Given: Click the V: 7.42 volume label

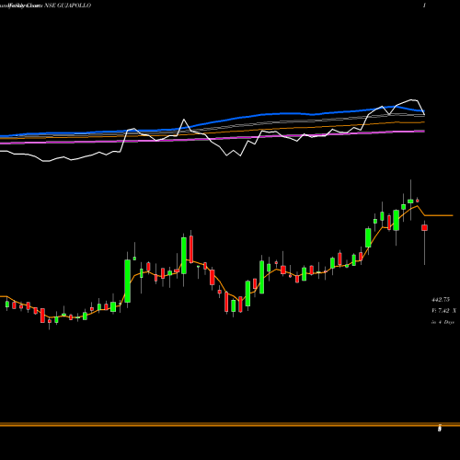Looking at the screenshot, I should pyautogui.click(x=443, y=311).
